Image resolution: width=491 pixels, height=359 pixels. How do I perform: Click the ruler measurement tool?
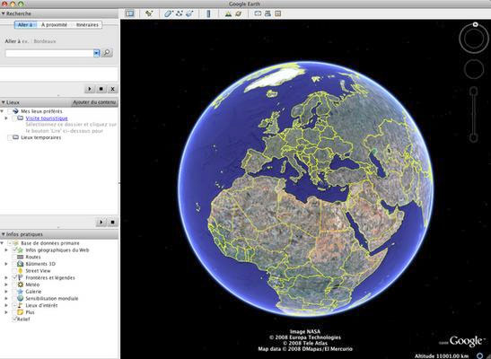208,13
